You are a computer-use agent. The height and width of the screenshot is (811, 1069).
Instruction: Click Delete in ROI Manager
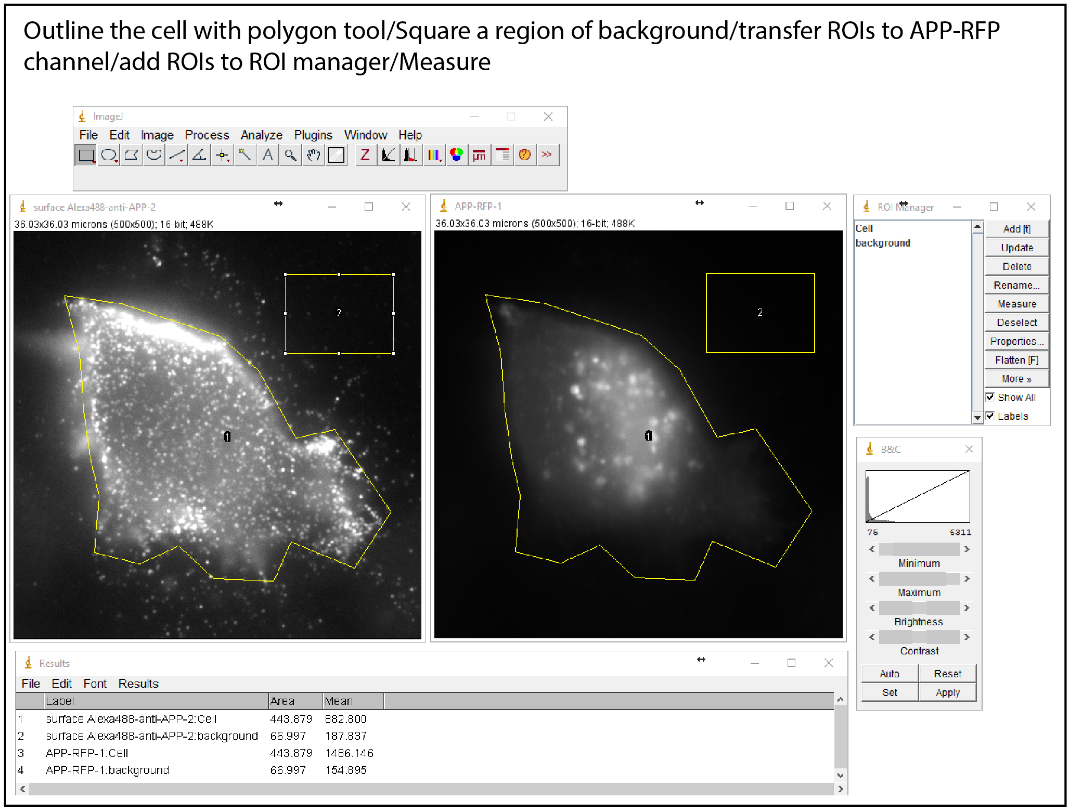pos(1016,267)
